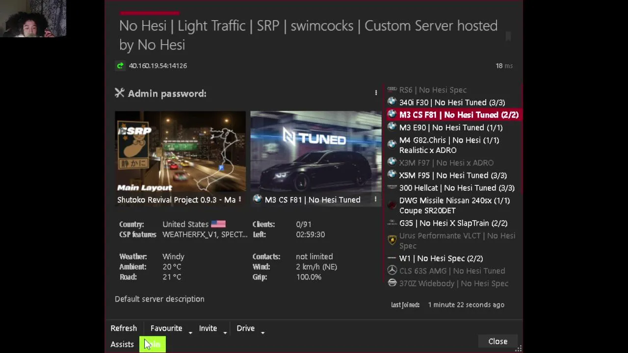Click Clients count 0/91

click(304, 224)
